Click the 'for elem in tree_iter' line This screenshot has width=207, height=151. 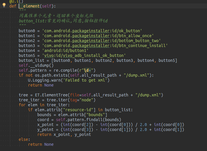coord(44,105)
